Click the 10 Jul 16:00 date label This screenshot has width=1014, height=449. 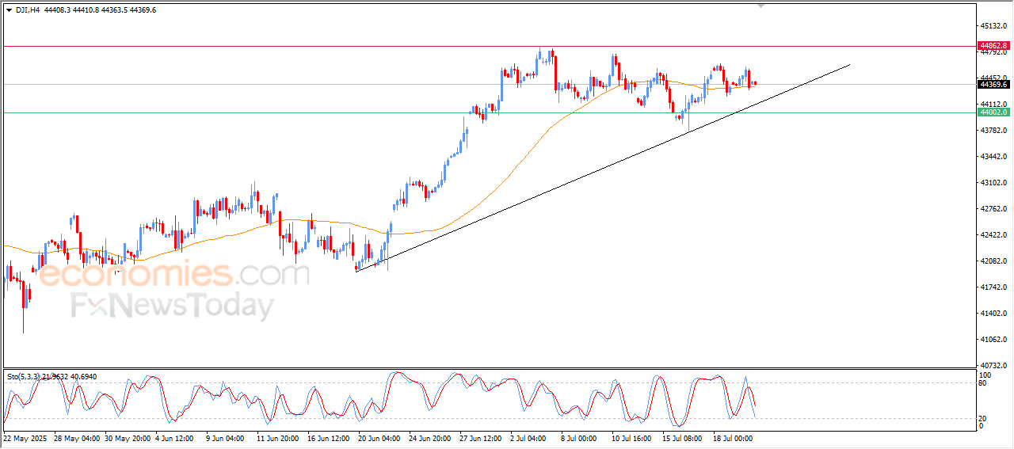click(x=633, y=438)
